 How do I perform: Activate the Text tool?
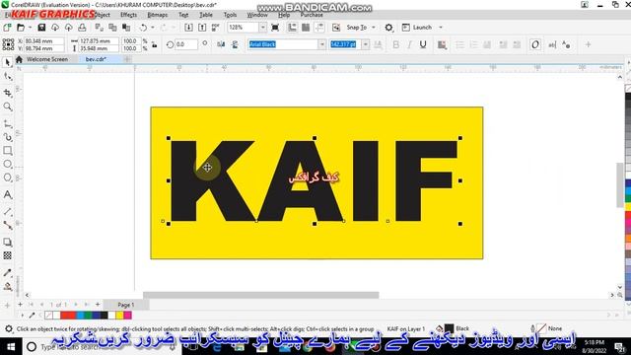7,194
